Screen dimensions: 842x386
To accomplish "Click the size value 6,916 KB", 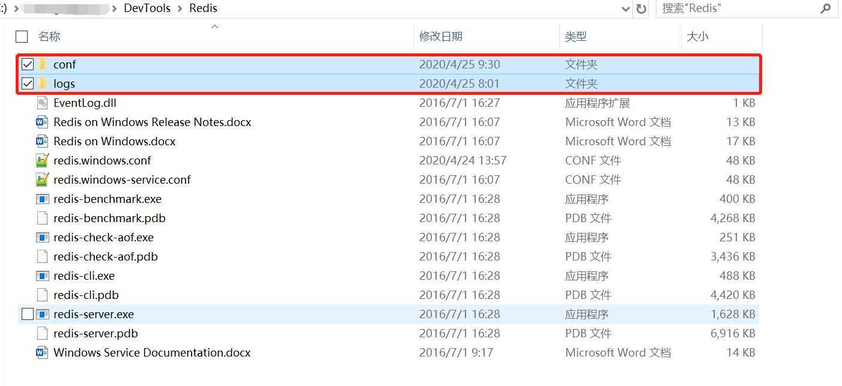I will coord(733,333).
